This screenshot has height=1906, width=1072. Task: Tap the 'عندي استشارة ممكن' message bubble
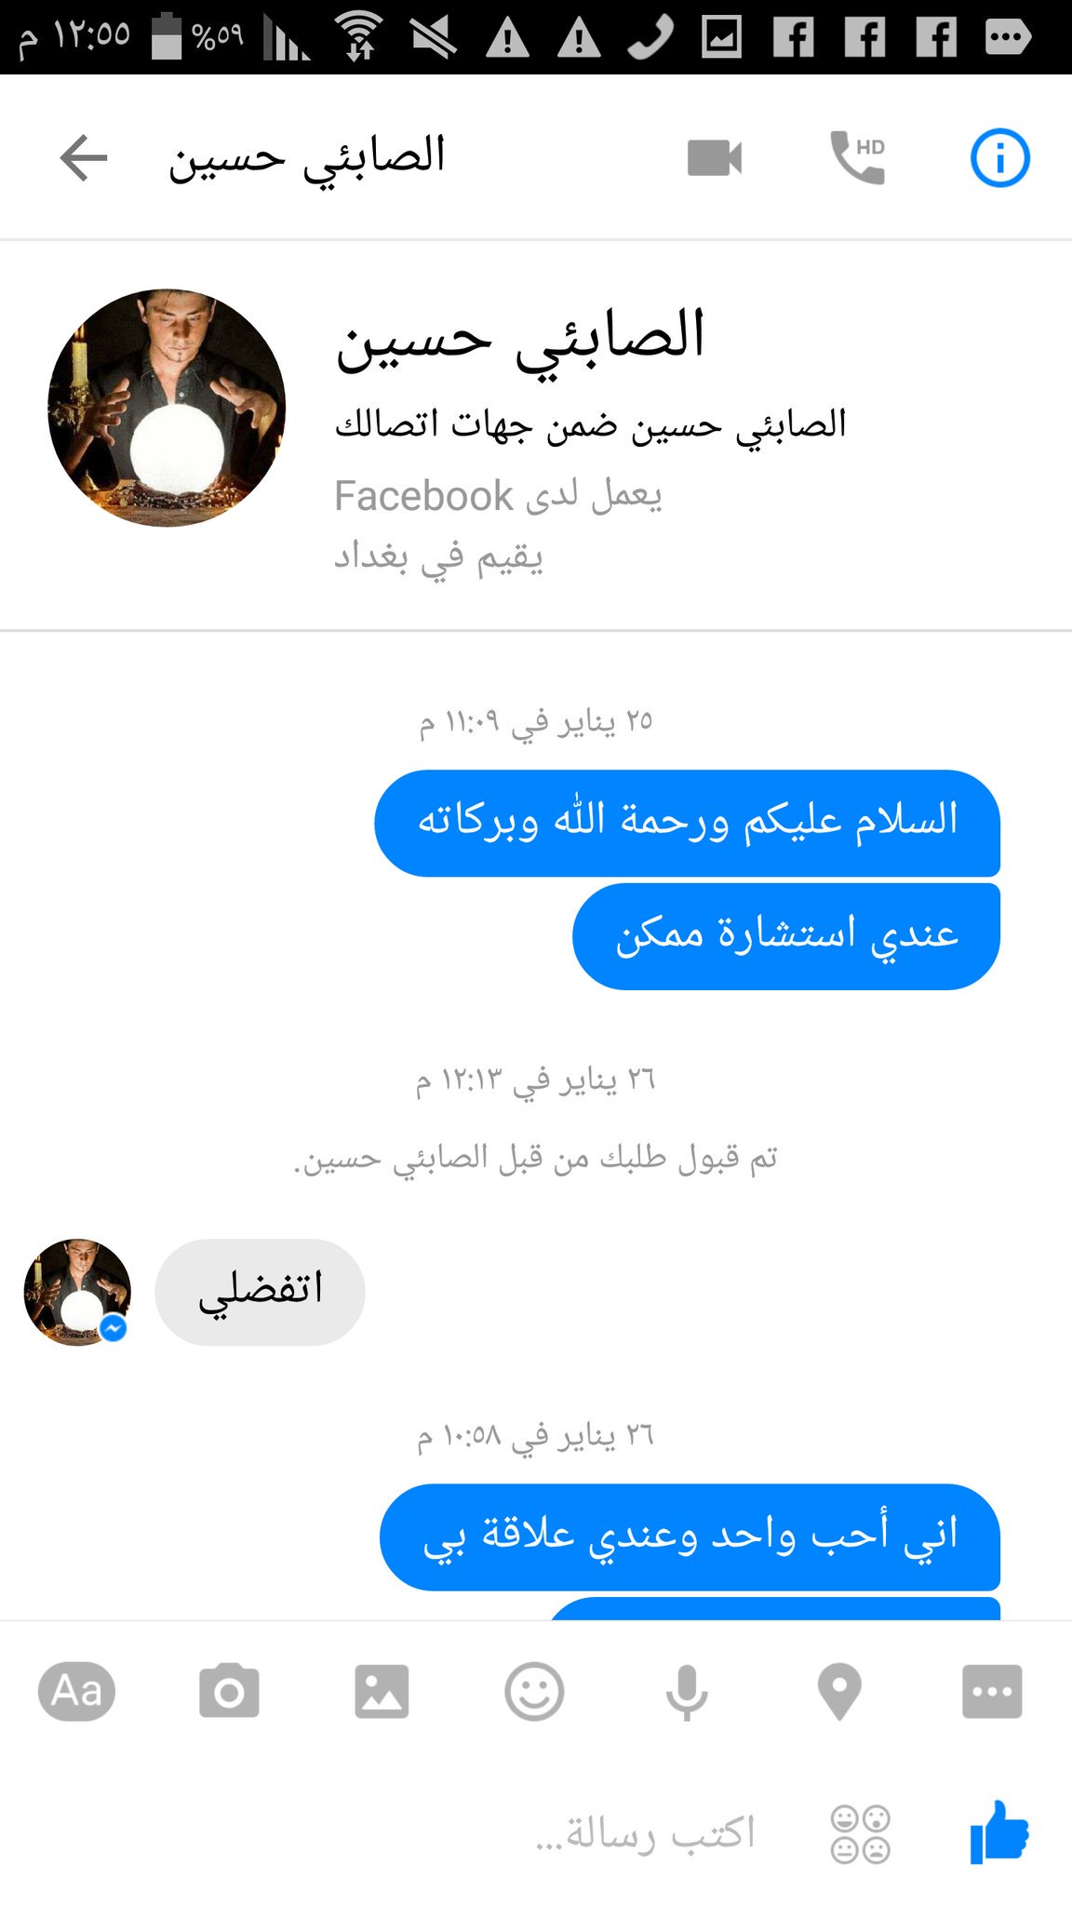786,936
